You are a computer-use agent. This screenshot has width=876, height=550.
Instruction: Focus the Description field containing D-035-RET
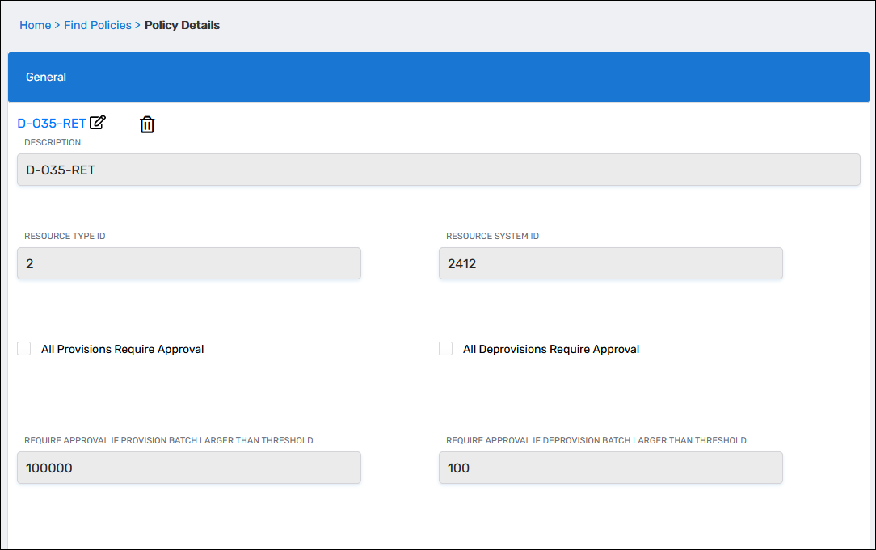(x=438, y=170)
